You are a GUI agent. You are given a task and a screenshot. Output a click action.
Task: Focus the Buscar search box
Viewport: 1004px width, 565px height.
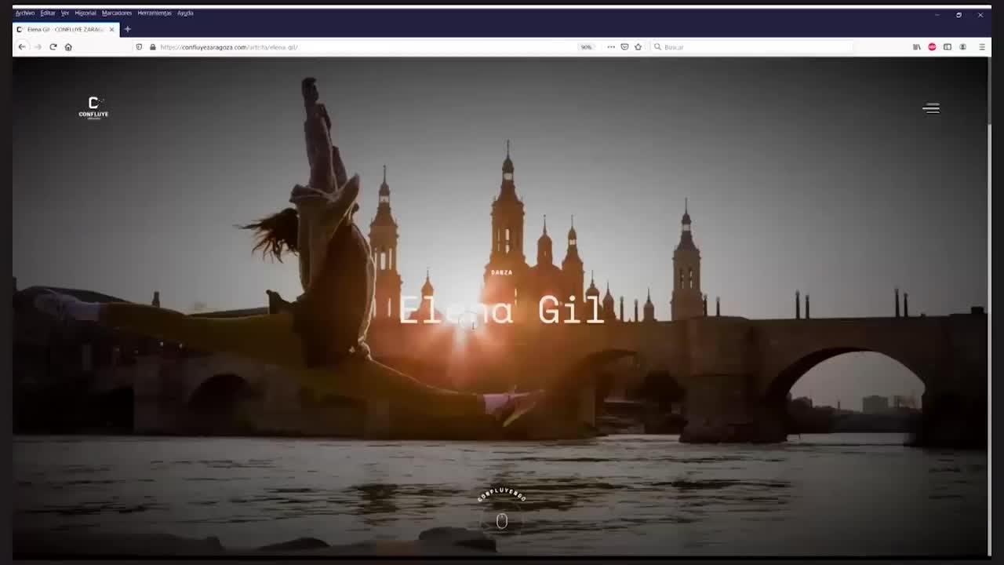(751, 47)
